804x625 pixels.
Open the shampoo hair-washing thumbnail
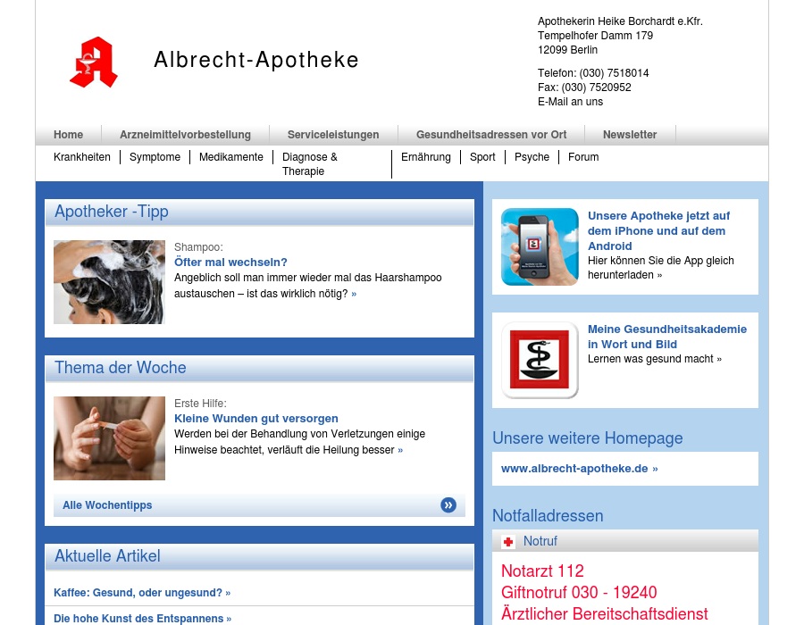coord(109,282)
